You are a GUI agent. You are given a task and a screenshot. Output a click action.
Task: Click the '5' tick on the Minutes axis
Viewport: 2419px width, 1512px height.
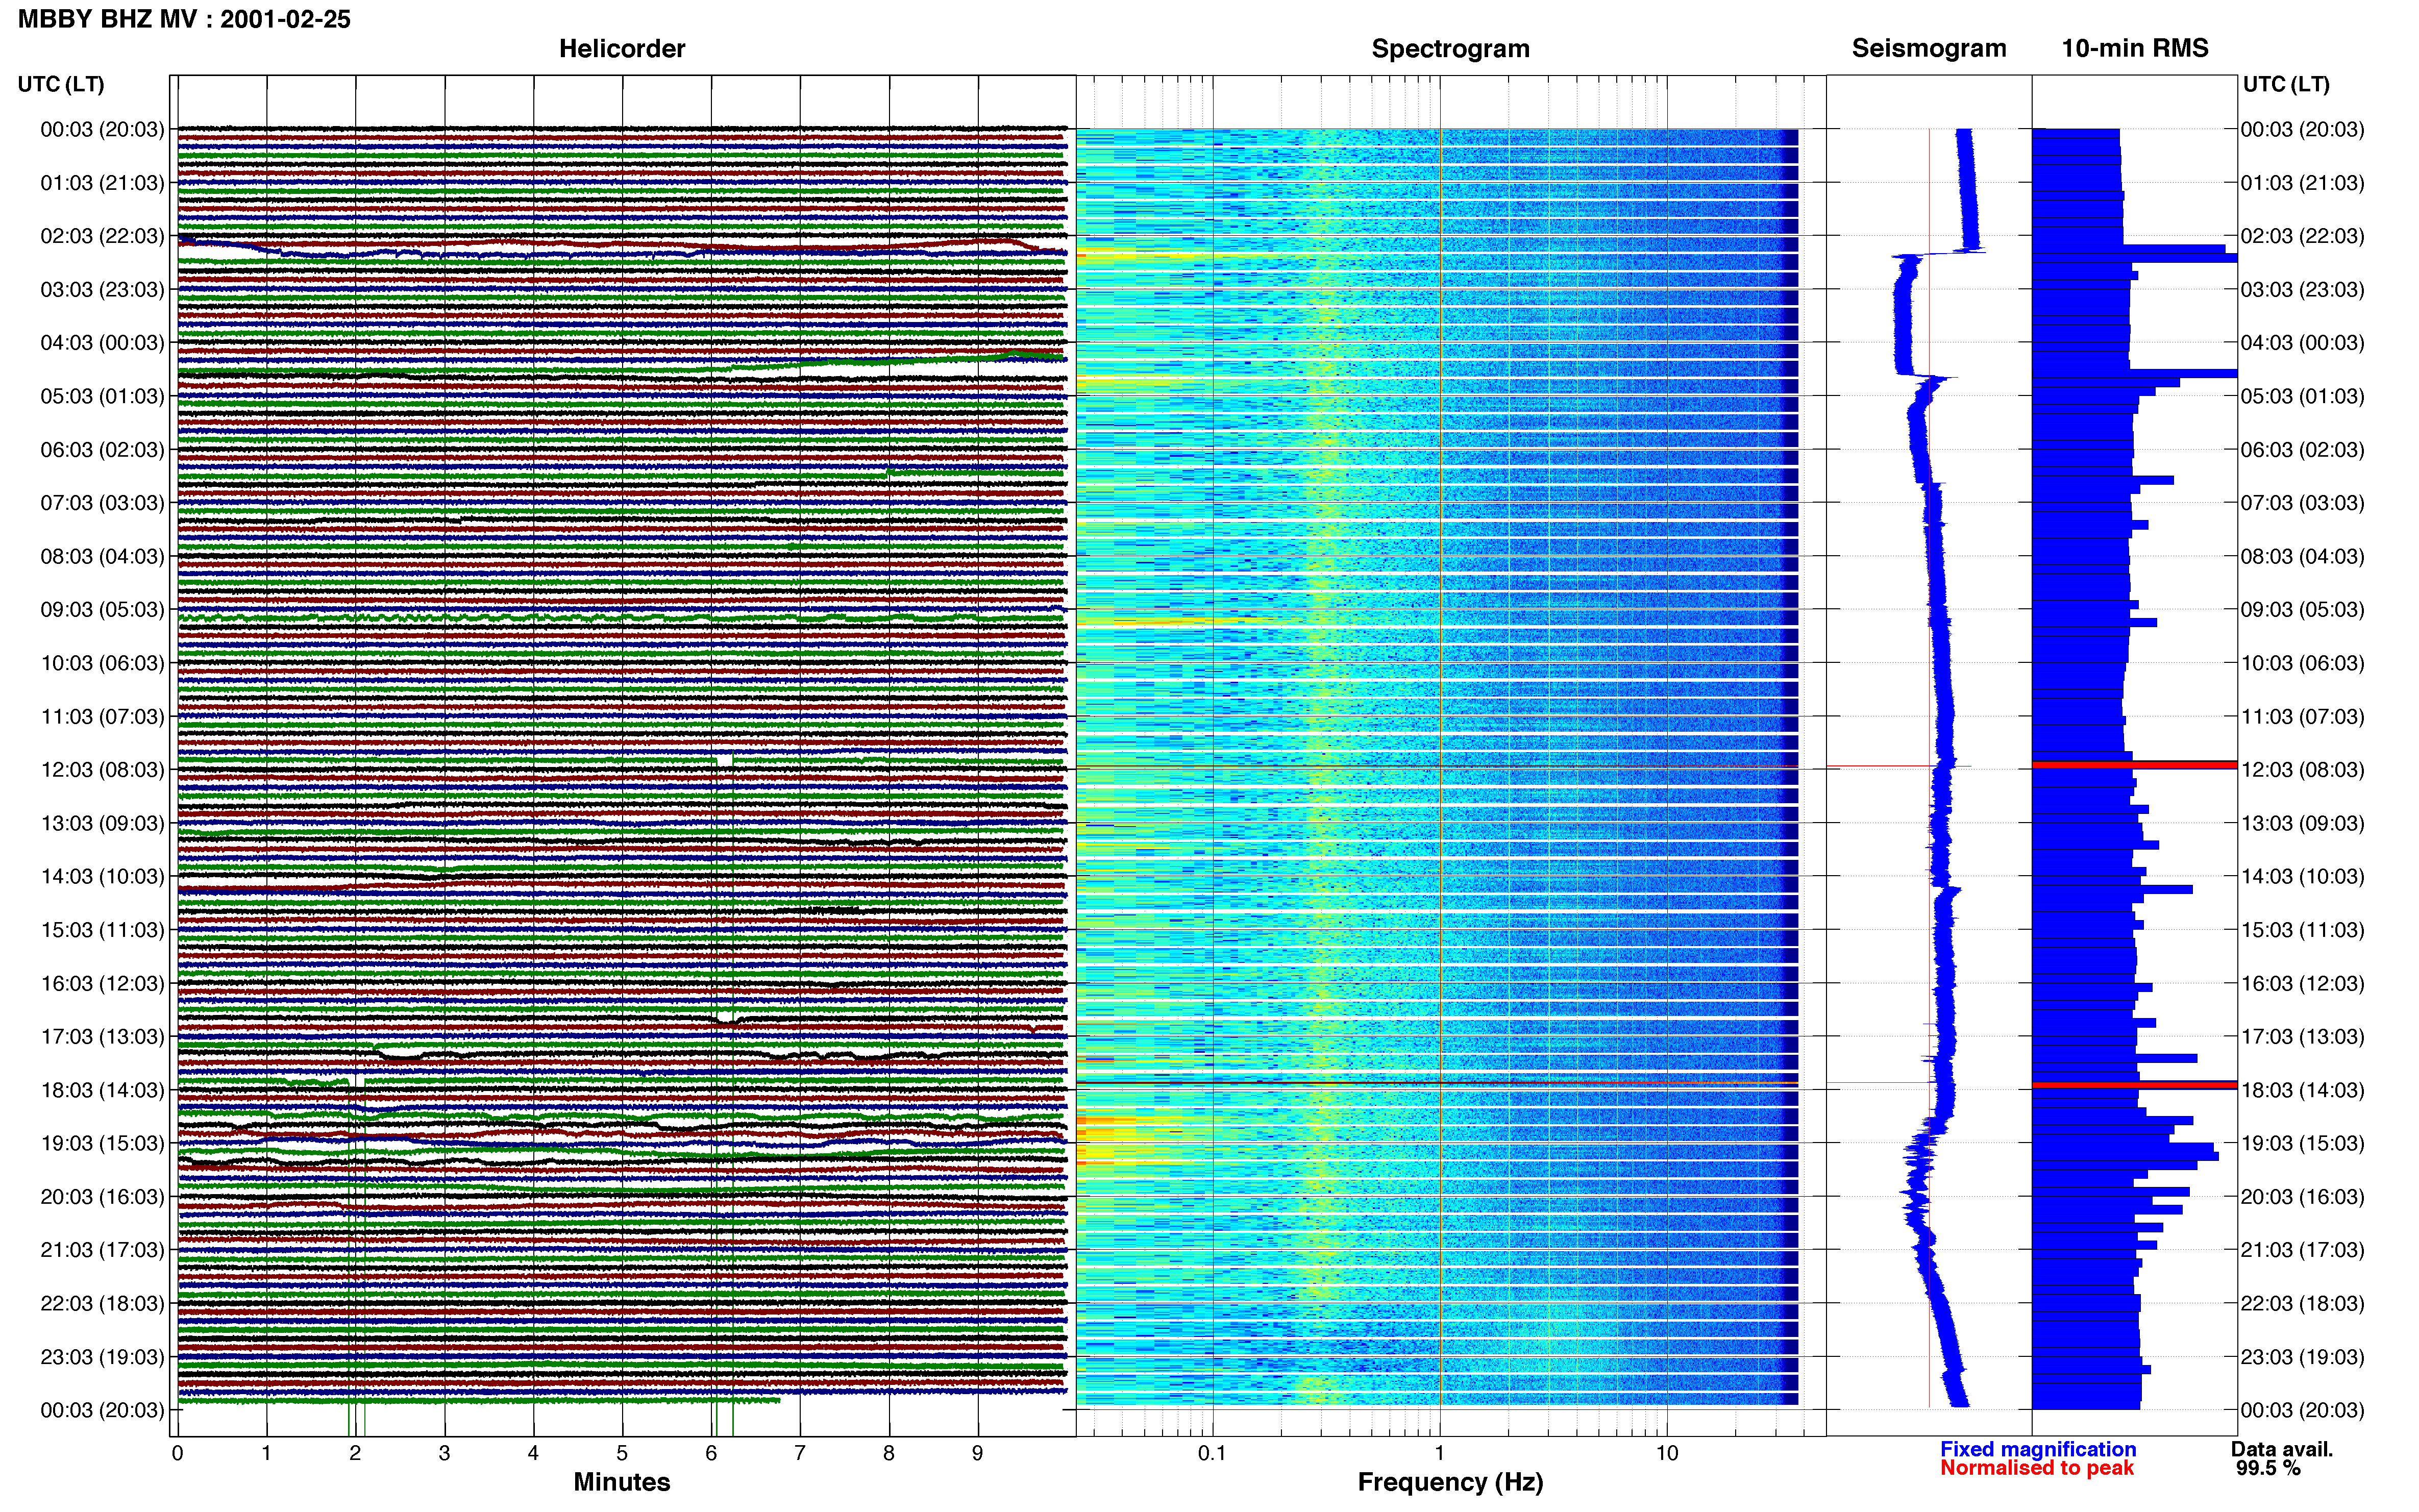(x=622, y=1453)
